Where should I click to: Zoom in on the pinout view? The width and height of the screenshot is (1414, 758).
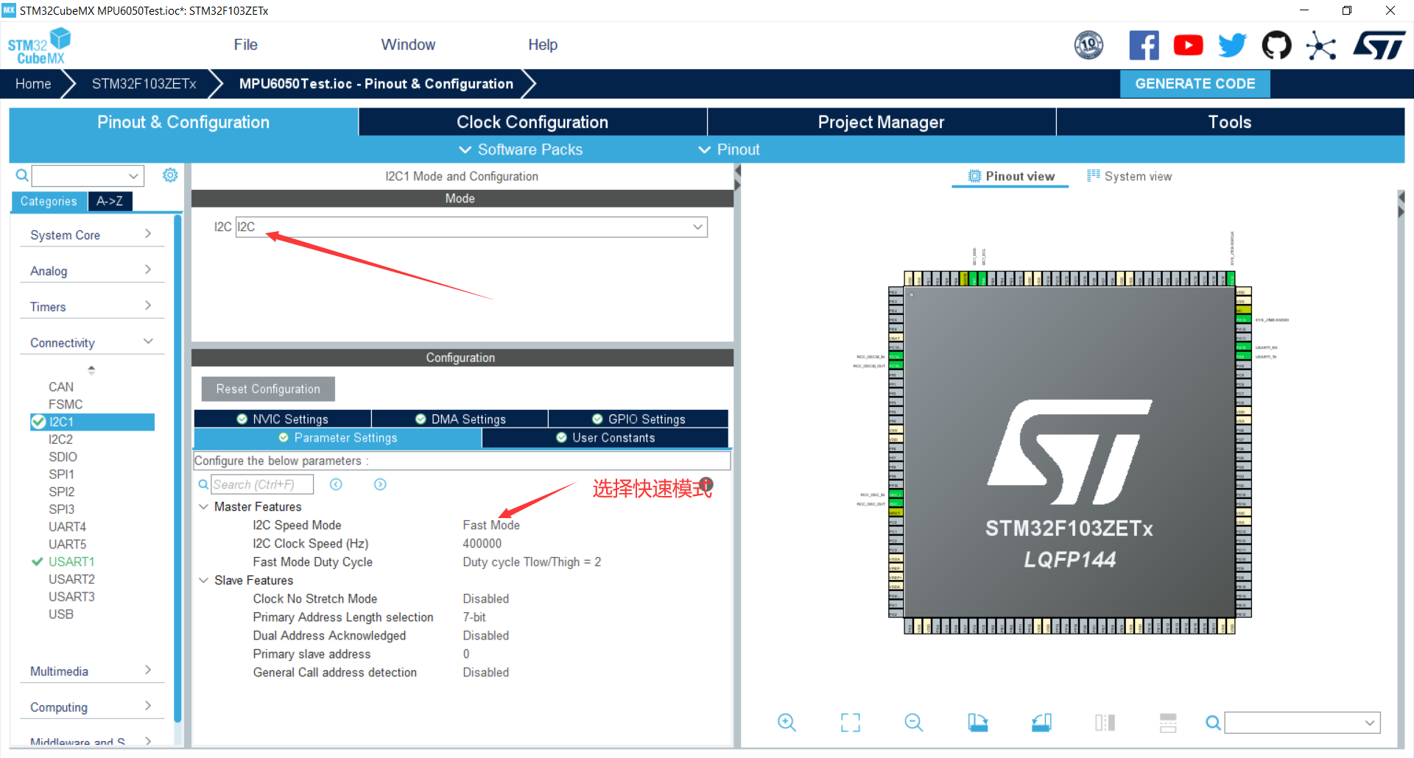786,723
